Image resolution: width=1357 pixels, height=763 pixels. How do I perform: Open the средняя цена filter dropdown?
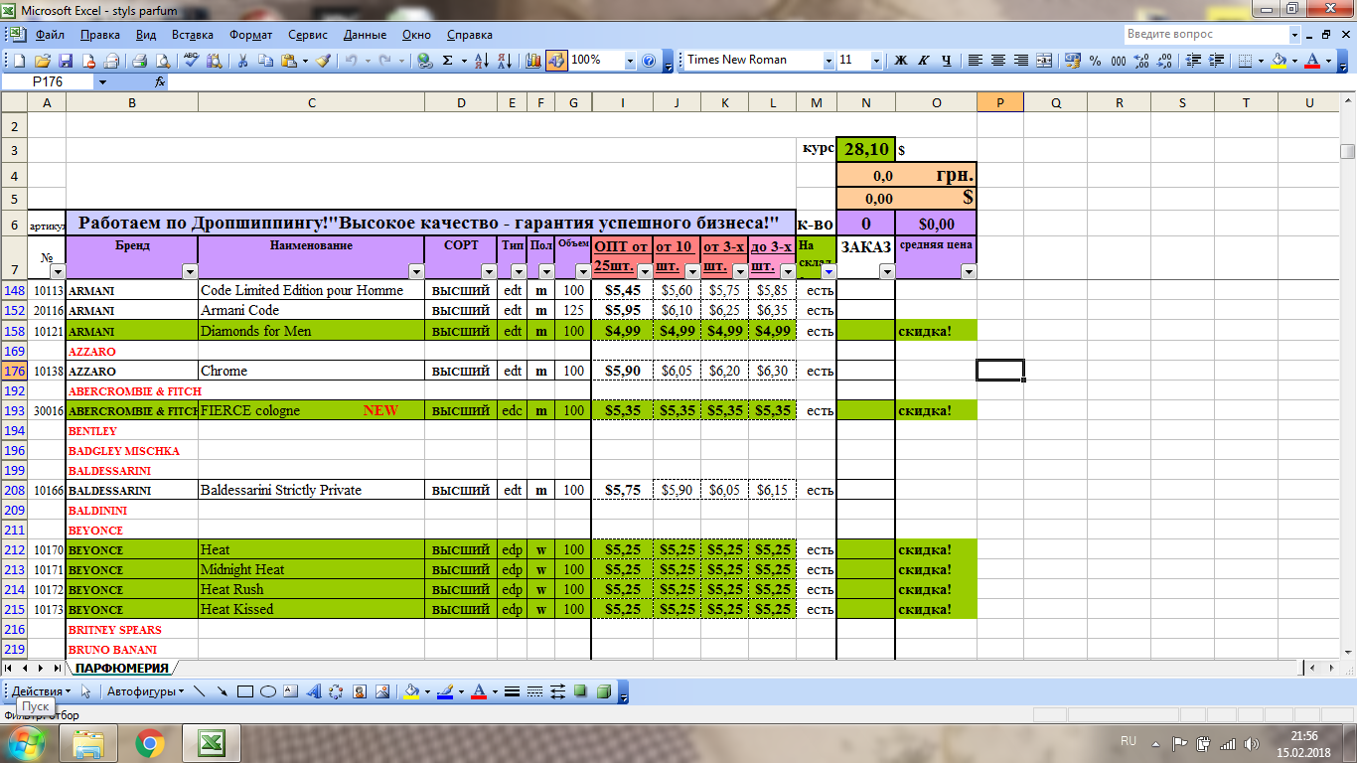pos(969,271)
